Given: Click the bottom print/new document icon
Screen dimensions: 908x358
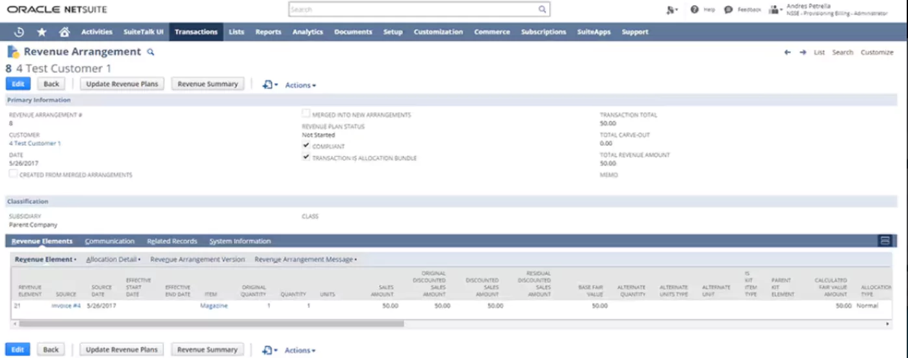Looking at the screenshot, I should [269, 350].
